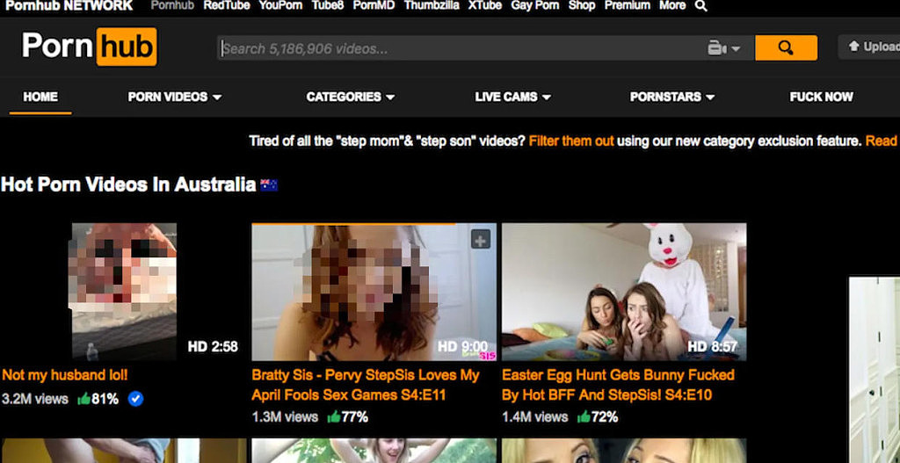Click the orange 'Read' link in the banner
The width and height of the screenshot is (900, 463).
(881, 141)
